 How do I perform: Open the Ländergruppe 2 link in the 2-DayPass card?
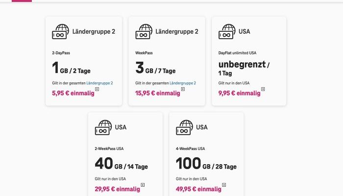click(x=99, y=83)
